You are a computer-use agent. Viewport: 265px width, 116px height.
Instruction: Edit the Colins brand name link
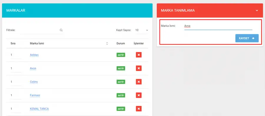click(x=34, y=82)
